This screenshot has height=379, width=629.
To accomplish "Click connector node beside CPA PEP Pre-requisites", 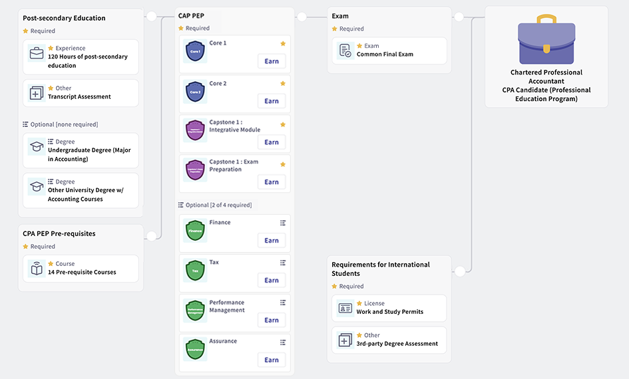I will pyautogui.click(x=152, y=236).
